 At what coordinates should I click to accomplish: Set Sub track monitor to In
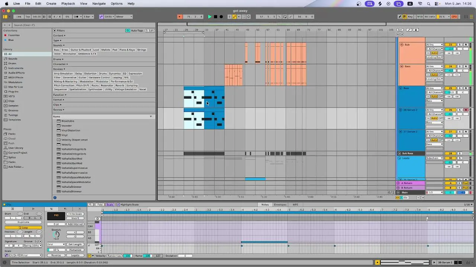[428, 53]
